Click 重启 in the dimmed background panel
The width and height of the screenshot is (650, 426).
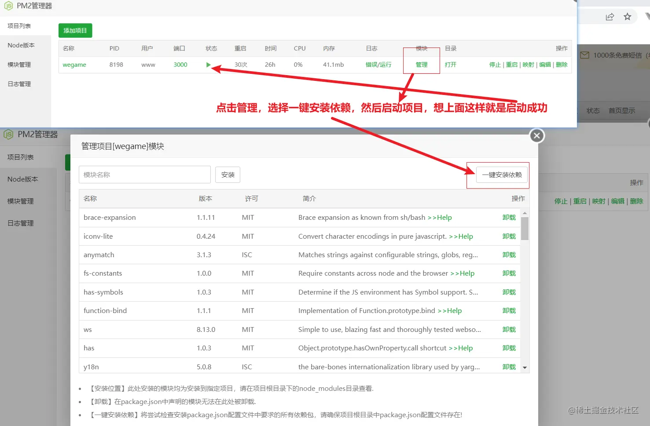click(x=580, y=201)
